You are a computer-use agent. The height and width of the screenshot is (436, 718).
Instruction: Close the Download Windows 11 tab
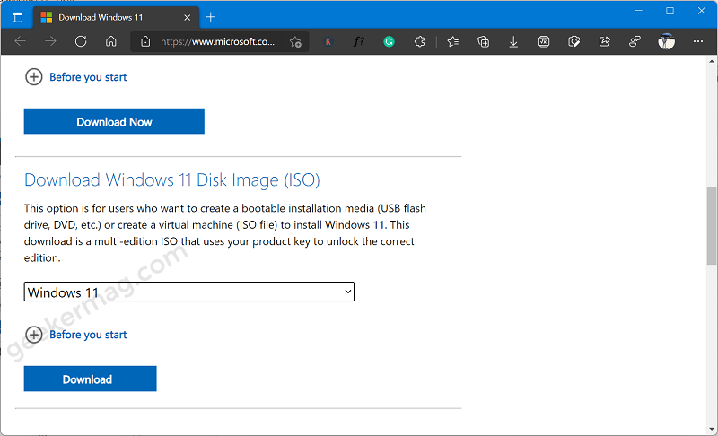click(188, 17)
